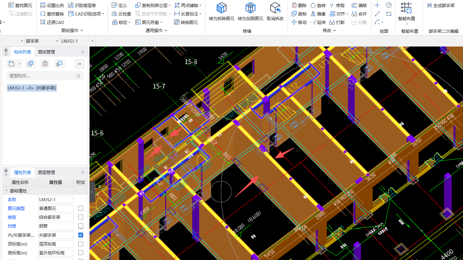The width and height of the screenshot is (463, 260).
Task: Select the 查找替换 find and replace tool
Action: (52, 14)
